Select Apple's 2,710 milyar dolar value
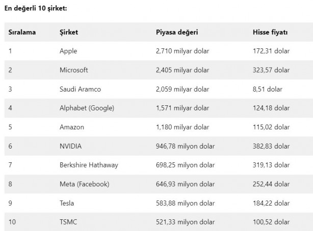313x231 pixels. coord(182,51)
